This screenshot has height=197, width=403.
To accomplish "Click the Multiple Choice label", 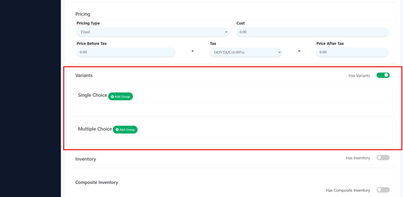I will click(x=94, y=129).
